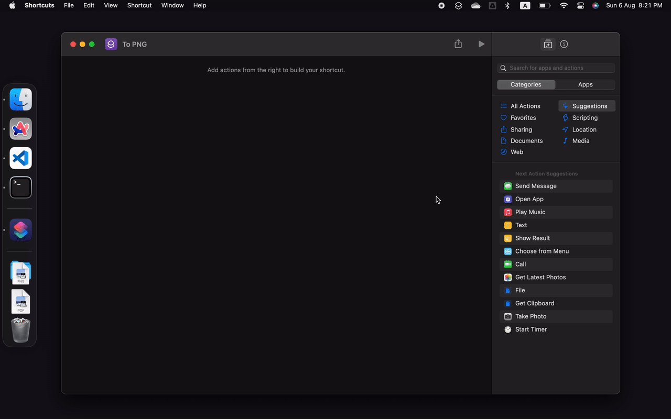The width and height of the screenshot is (671, 419).
Task: Open the Favorites actions list
Action: tap(523, 117)
